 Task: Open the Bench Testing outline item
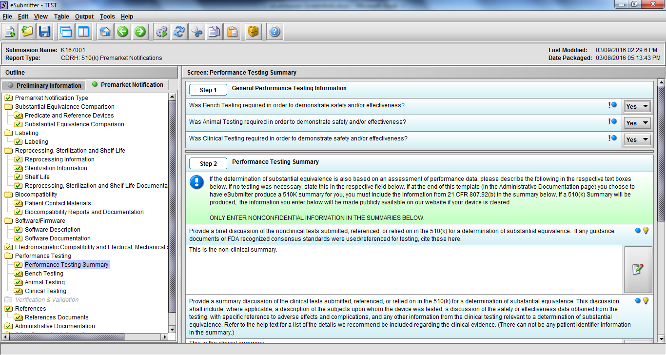point(44,274)
